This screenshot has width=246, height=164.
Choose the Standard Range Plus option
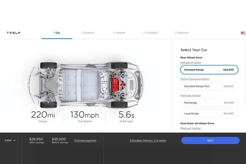(209, 86)
